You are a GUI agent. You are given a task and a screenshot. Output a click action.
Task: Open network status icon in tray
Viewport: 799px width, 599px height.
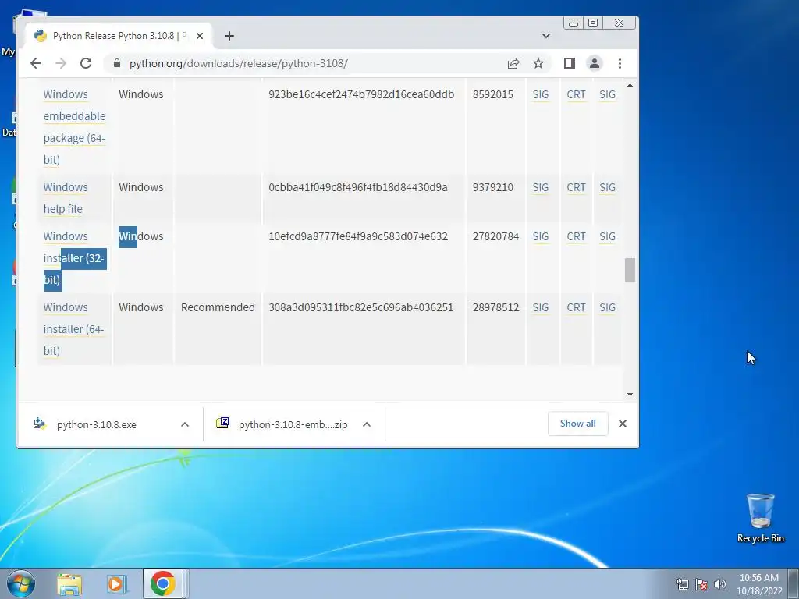point(682,584)
